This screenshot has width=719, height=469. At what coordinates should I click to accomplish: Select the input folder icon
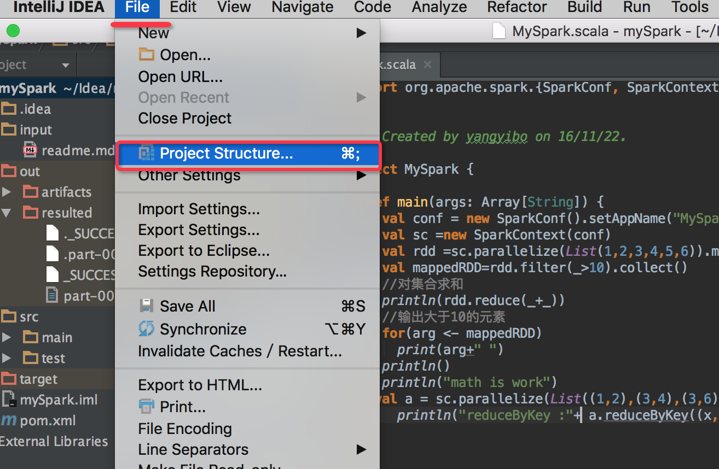[8, 130]
